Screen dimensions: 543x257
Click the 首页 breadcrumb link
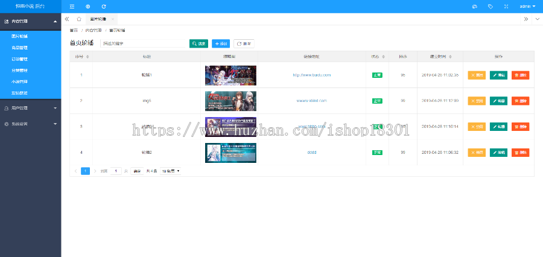pos(74,31)
